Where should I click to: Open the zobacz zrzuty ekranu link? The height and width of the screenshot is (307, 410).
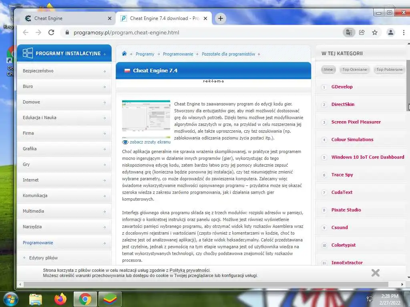[x=150, y=142]
